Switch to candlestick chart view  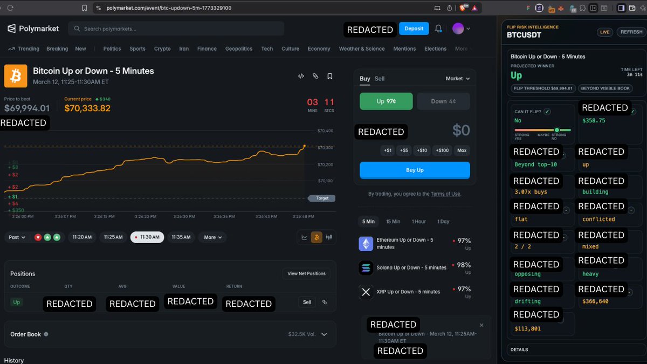(x=328, y=237)
